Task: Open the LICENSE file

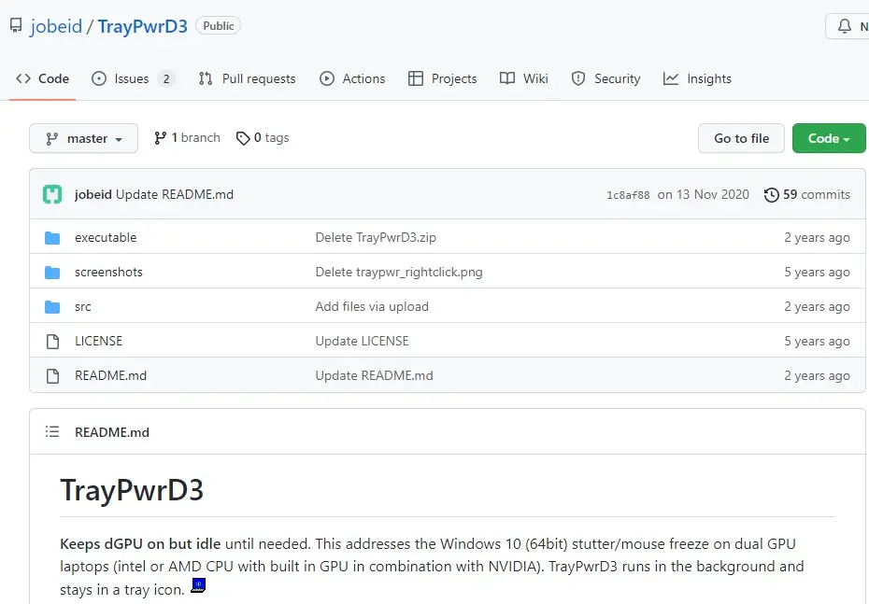Action: pos(99,341)
